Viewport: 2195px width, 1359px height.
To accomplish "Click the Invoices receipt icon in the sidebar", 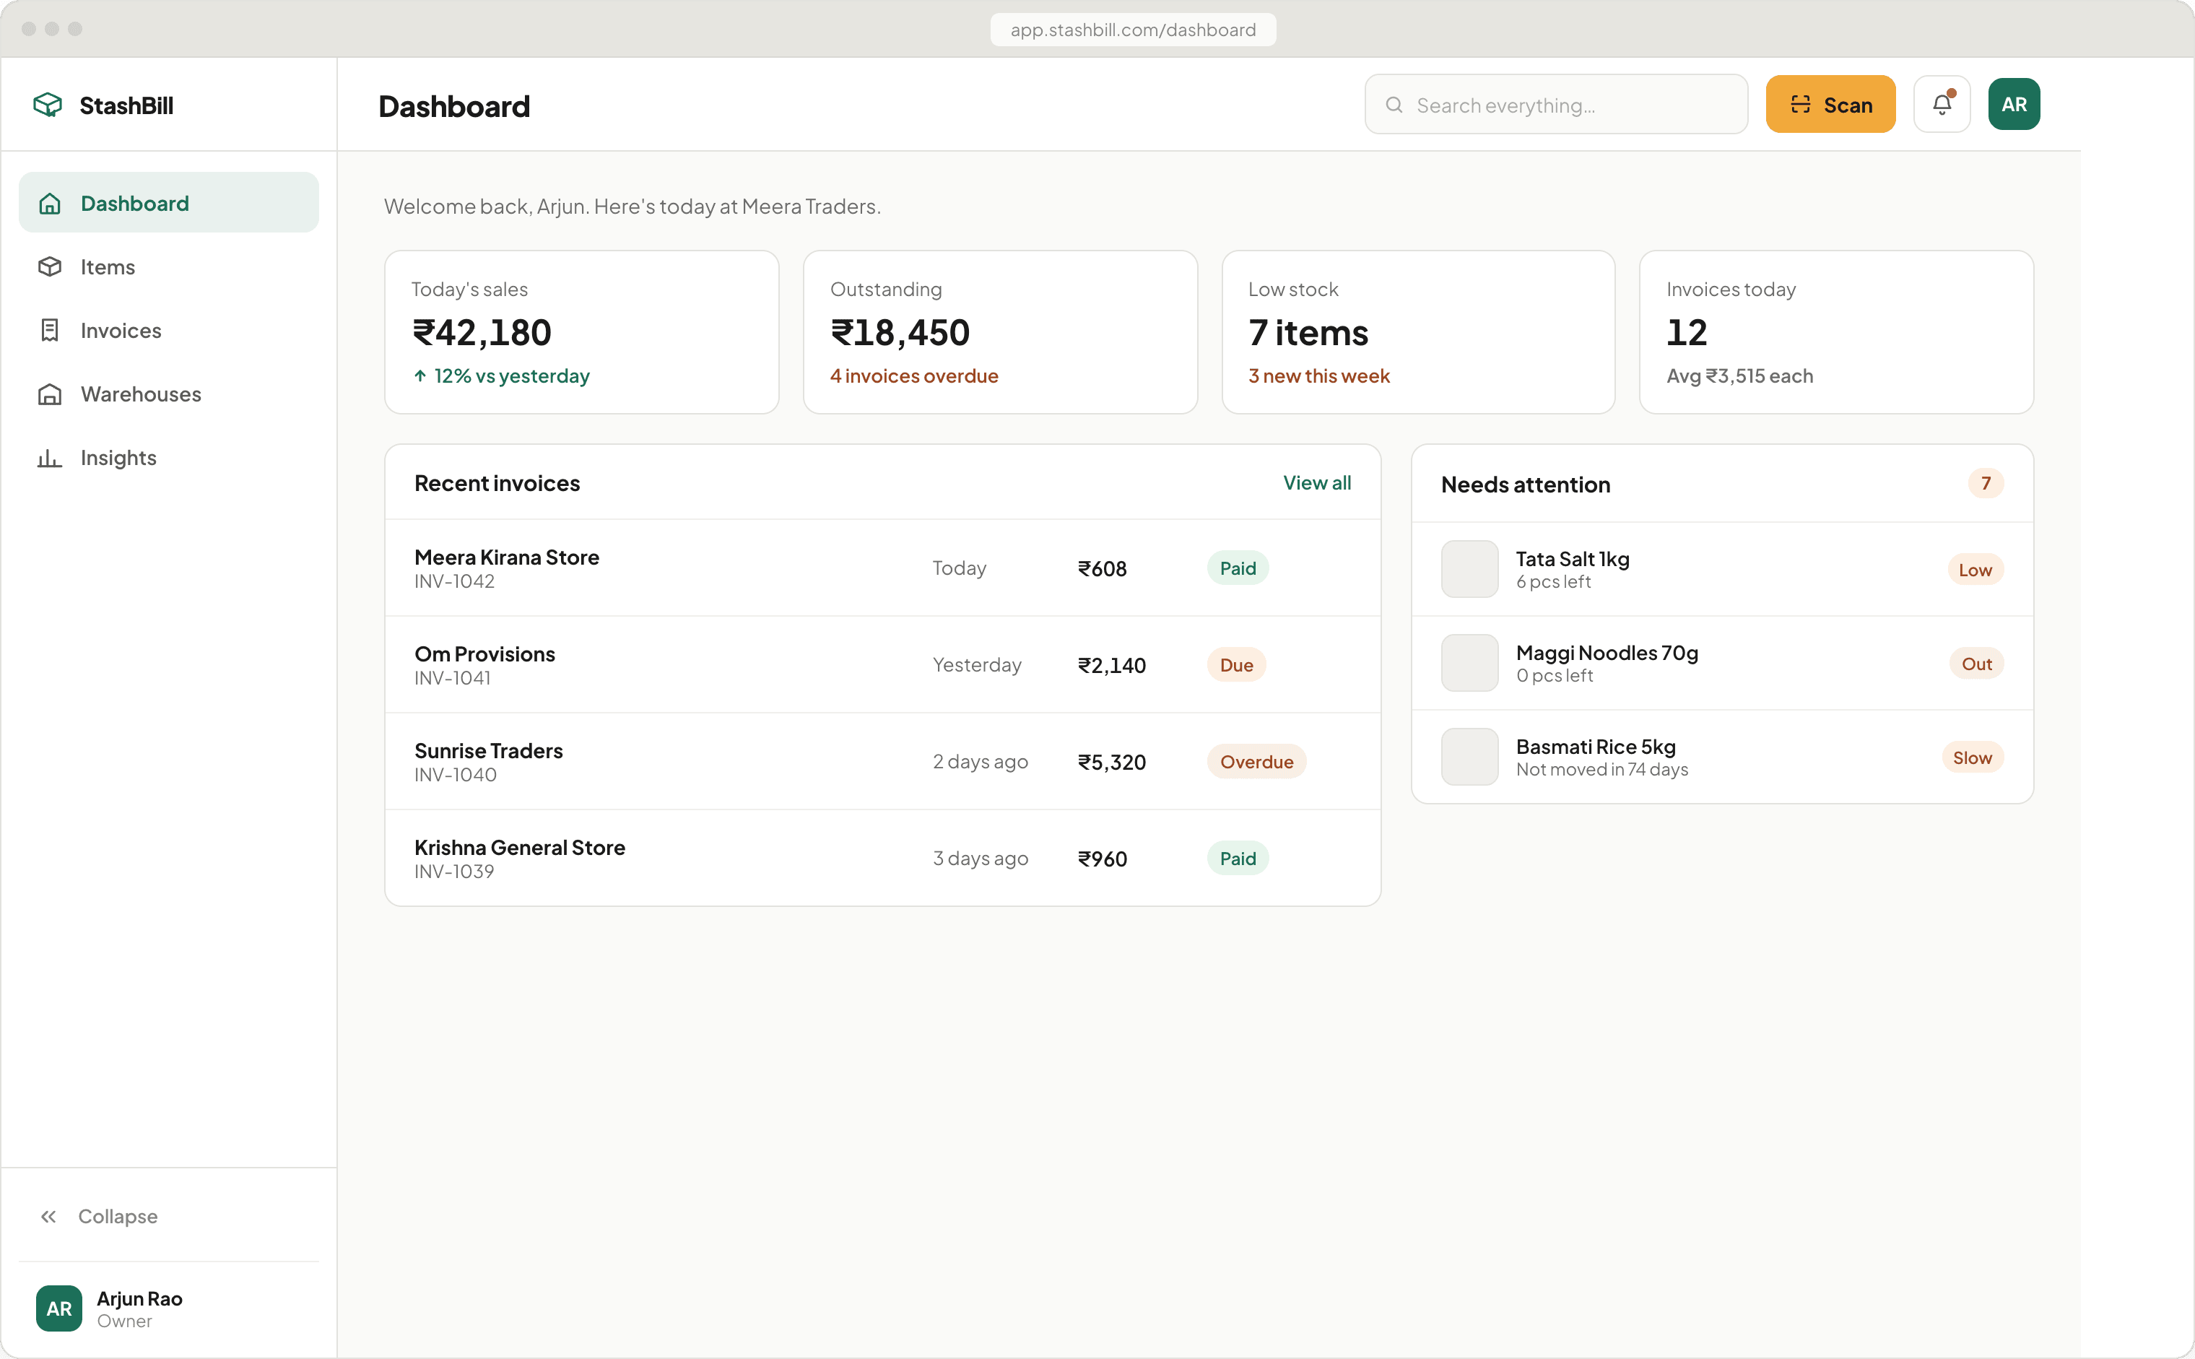I will (x=49, y=331).
